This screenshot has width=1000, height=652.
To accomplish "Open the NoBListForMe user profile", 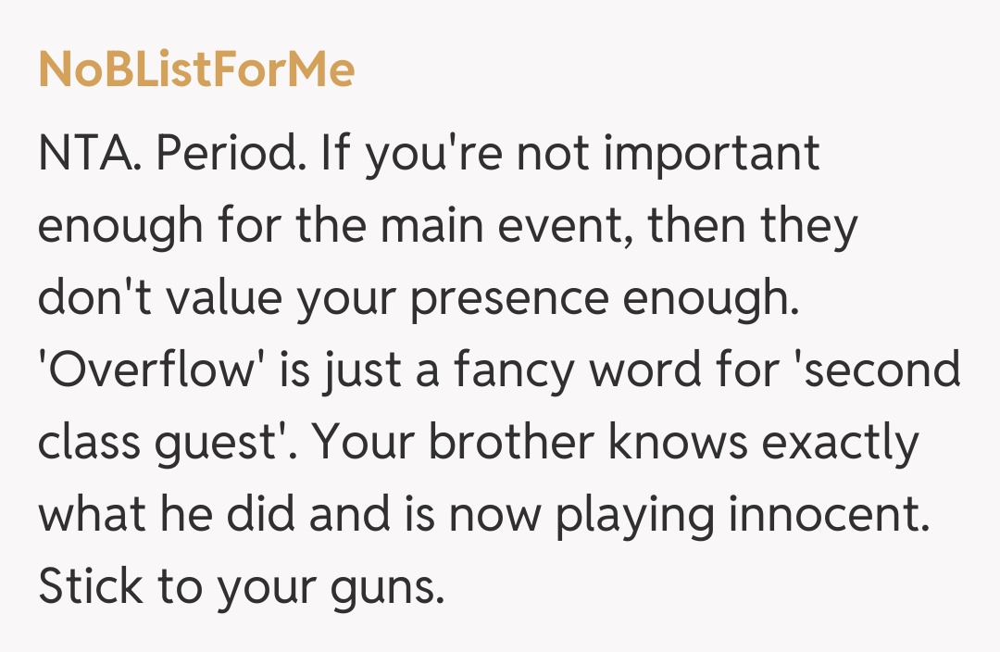I will click(196, 71).
